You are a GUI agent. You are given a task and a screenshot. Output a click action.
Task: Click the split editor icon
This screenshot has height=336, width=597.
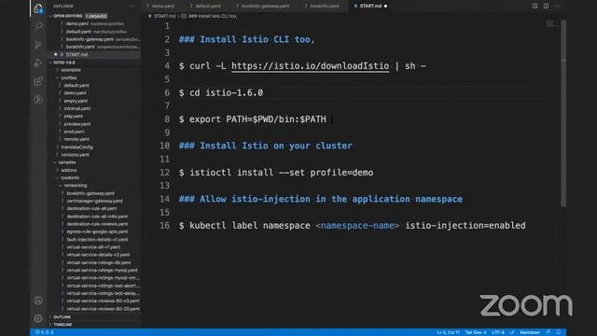(546, 6)
